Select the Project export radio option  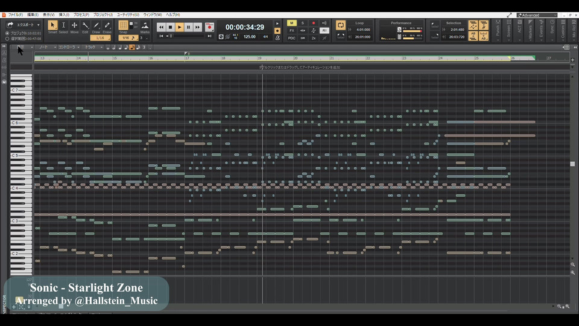[x=7, y=33]
